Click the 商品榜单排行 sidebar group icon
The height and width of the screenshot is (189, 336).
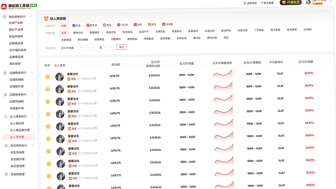click(4, 17)
